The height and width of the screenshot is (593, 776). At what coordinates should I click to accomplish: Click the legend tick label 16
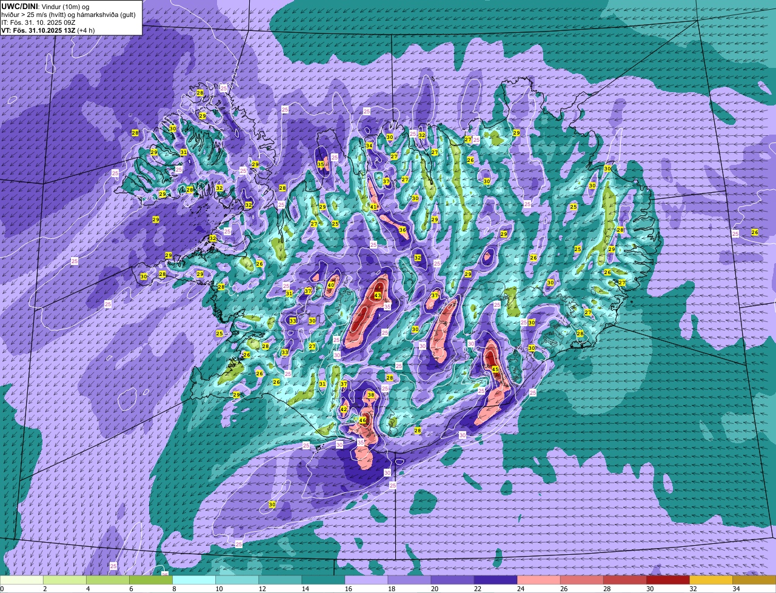pyautogui.click(x=347, y=589)
